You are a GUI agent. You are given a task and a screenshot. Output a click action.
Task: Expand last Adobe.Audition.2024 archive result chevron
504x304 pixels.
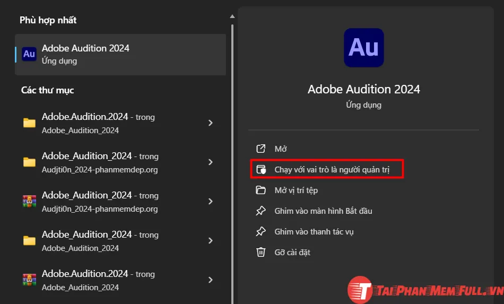pos(211,280)
